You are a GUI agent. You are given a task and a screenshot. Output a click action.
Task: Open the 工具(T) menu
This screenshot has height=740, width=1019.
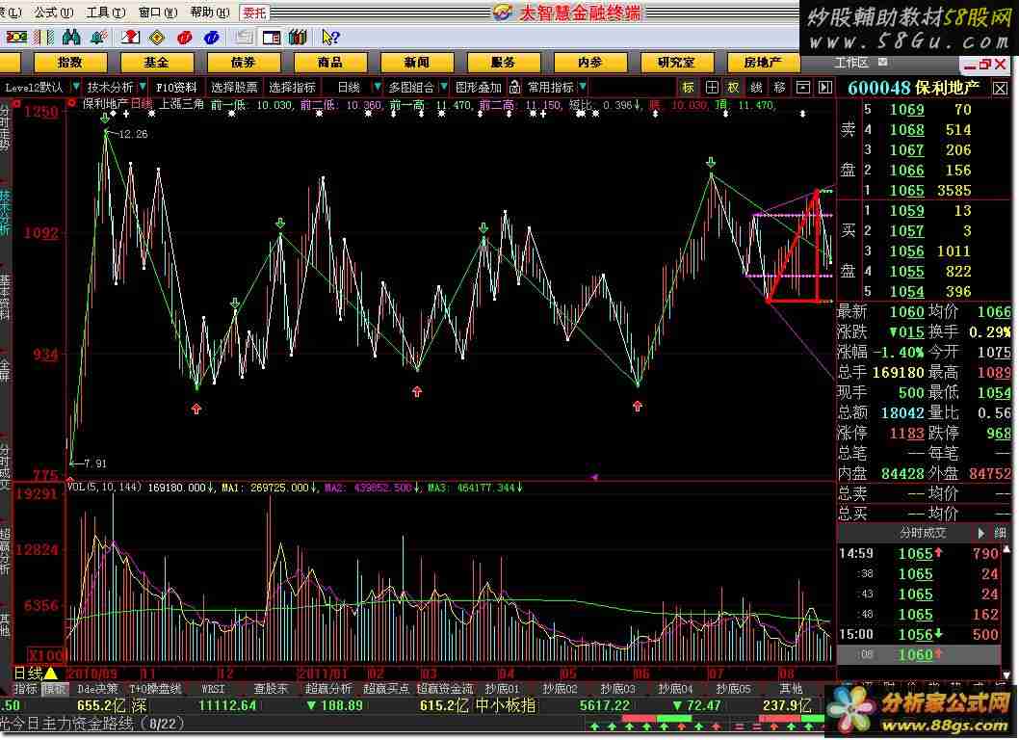click(98, 13)
